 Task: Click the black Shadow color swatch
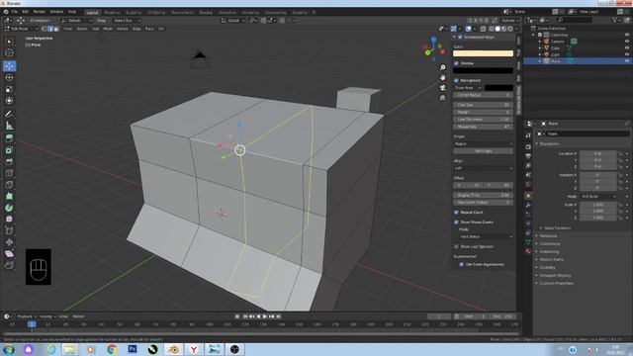tap(483, 70)
